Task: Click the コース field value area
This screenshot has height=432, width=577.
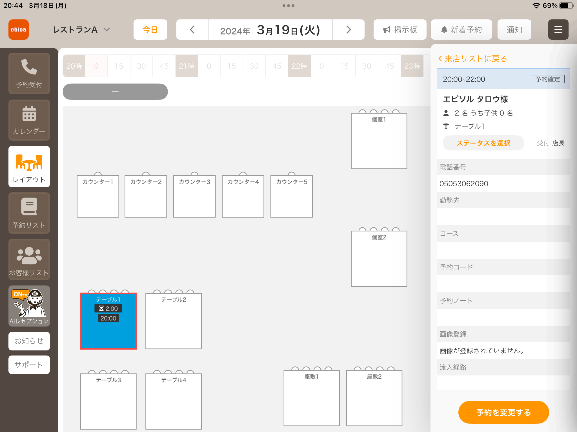Action: tap(504, 250)
